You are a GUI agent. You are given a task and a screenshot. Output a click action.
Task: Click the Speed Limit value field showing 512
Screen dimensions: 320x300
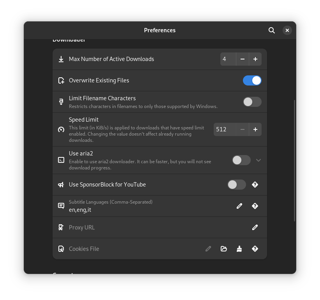point(225,129)
